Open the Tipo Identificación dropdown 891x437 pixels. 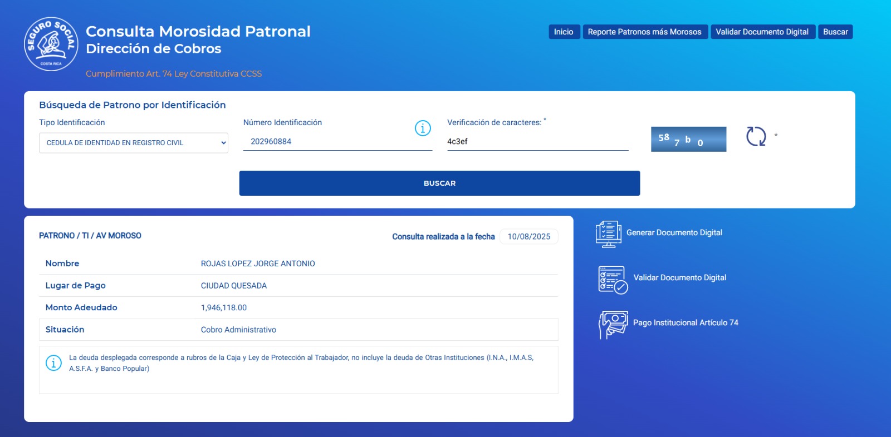[133, 143]
